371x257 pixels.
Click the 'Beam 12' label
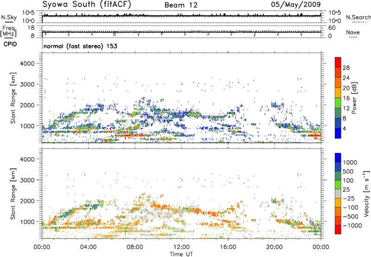[181, 5]
